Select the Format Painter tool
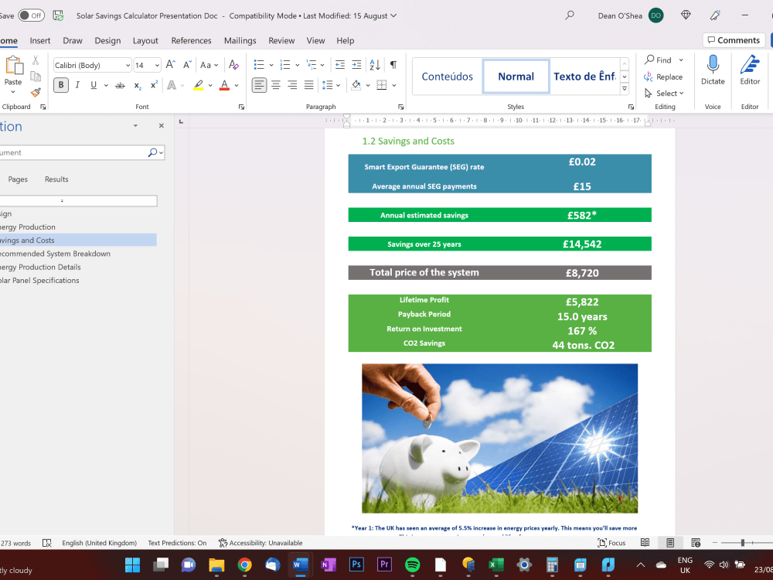Image resolution: width=773 pixels, height=580 pixels. [x=35, y=93]
